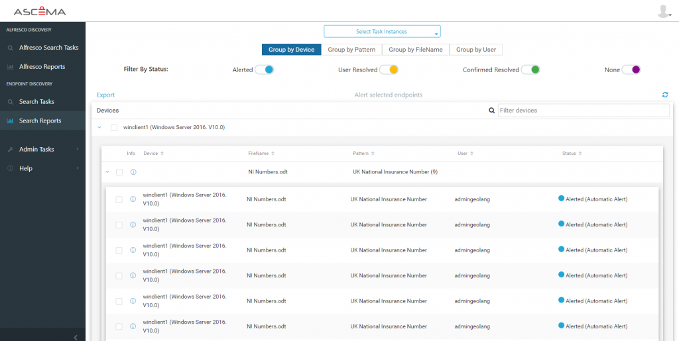Toggle the Confirmed Resolved status filter
The height and width of the screenshot is (341, 679).
pos(530,70)
